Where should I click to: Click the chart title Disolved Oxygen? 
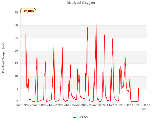[81, 3]
